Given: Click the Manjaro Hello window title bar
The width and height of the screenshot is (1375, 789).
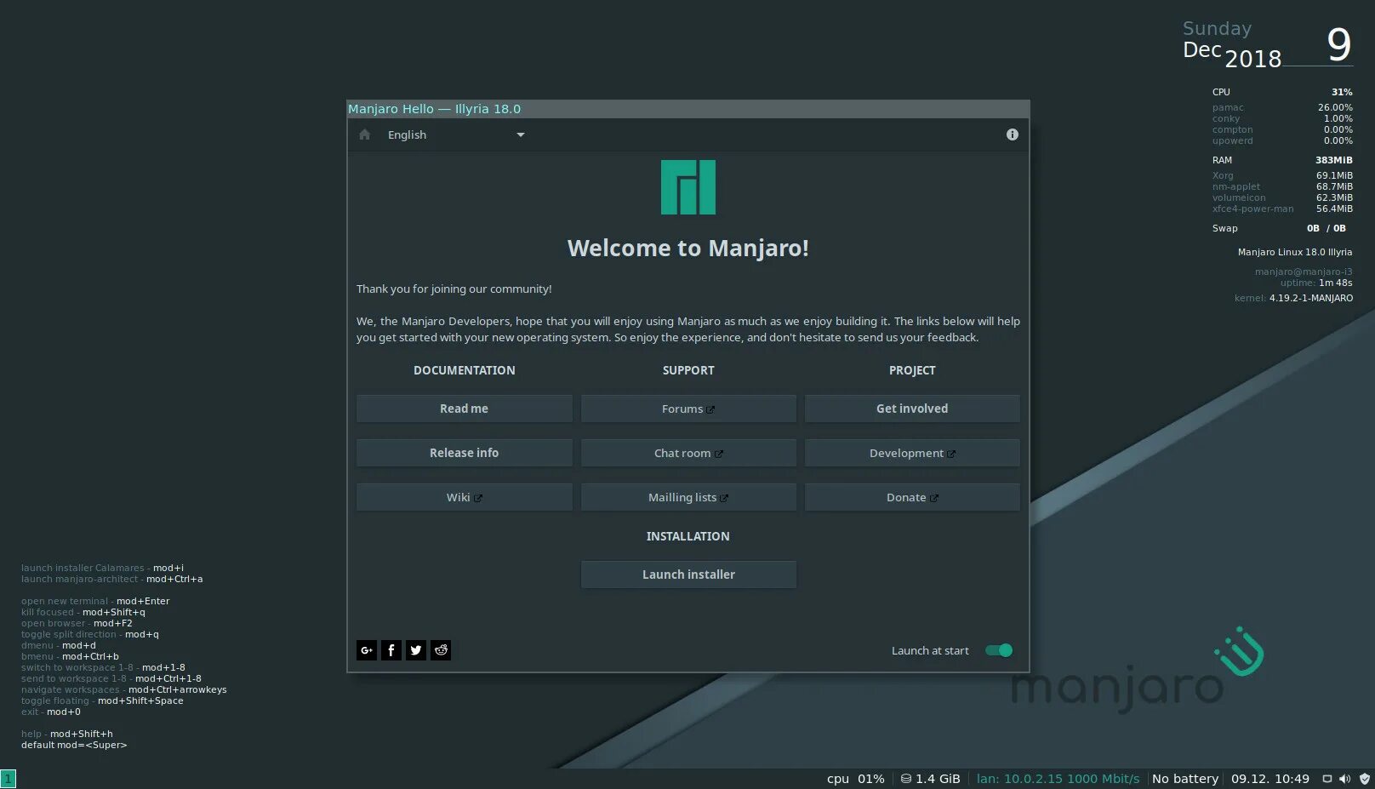Looking at the screenshot, I should point(688,109).
